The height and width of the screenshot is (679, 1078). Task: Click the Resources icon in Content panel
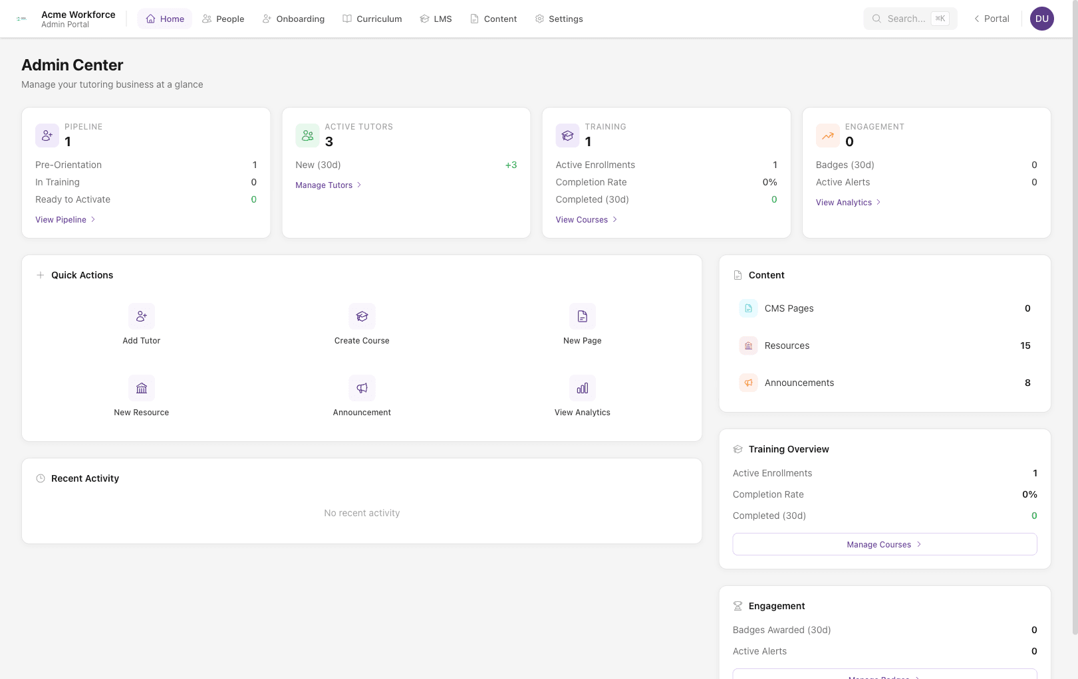click(x=748, y=345)
